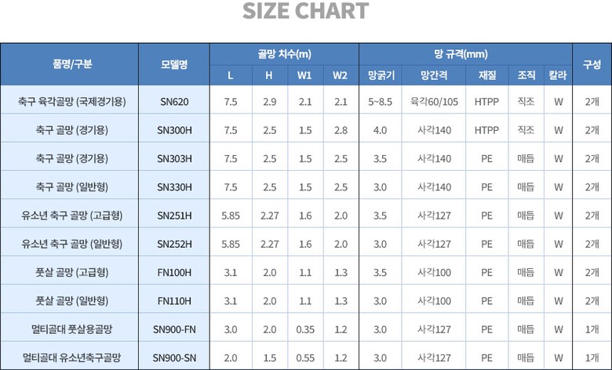
Task: Select the 멀티골대 유소년축구골망 row name
Action: (72, 357)
